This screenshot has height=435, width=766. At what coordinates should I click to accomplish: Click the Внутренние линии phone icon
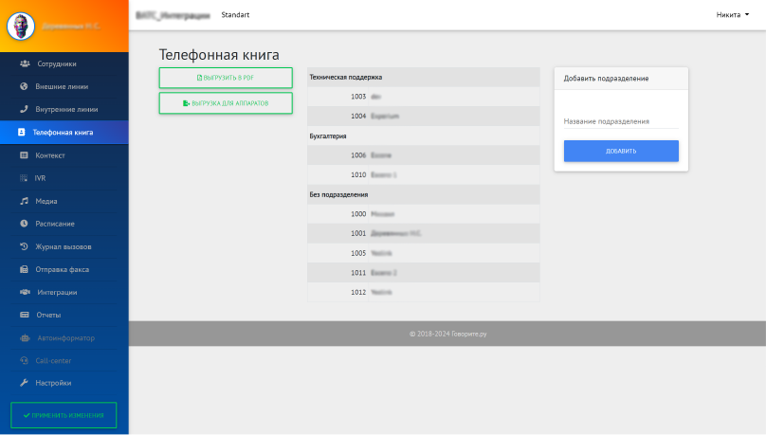(24, 110)
